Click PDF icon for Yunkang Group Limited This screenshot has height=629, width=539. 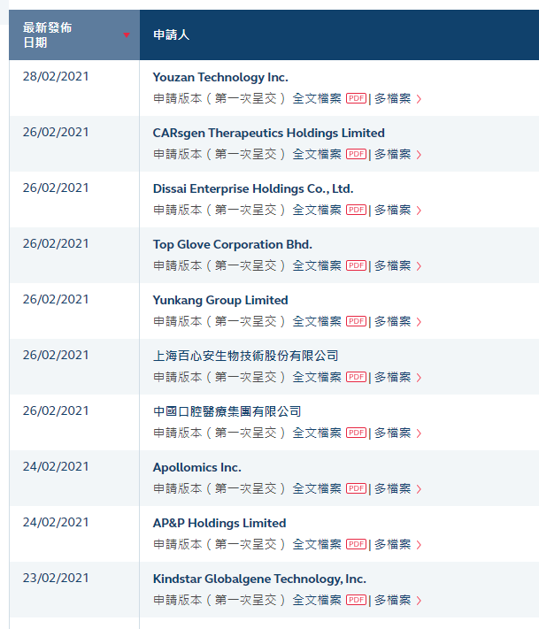point(356,321)
